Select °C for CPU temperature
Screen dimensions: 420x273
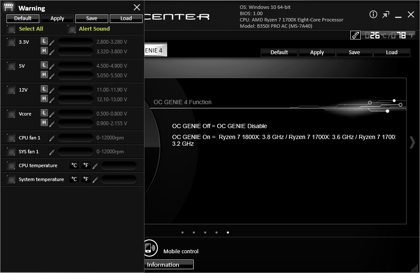[74, 165]
